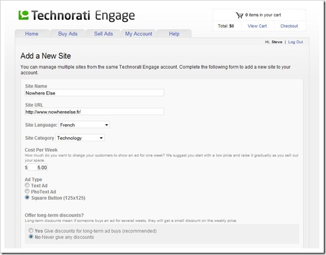The height and width of the screenshot is (255, 326).
Task: Go to the Sell Ads tab
Action: coord(103,34)
